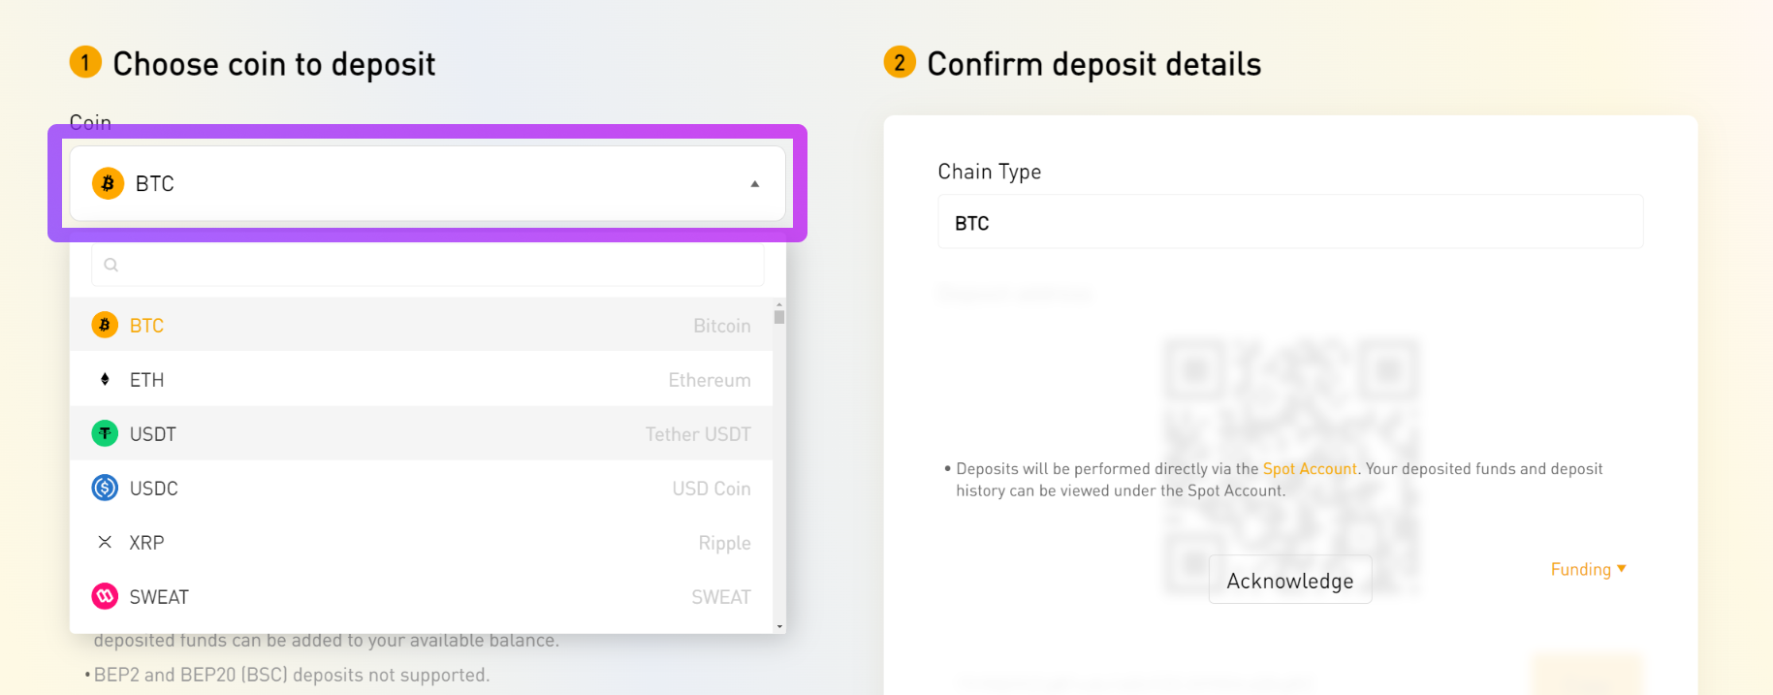Collapse the Coin dropdown using the arrow
This screenshot has width=1773, height=695.
tap(755, 184)
